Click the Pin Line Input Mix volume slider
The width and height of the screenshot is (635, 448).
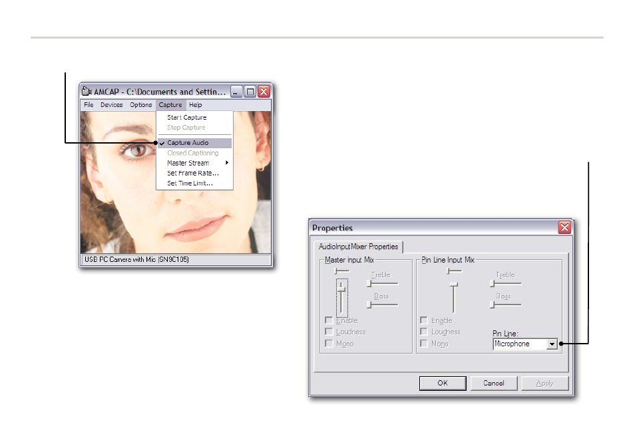(x=453, y=298)
